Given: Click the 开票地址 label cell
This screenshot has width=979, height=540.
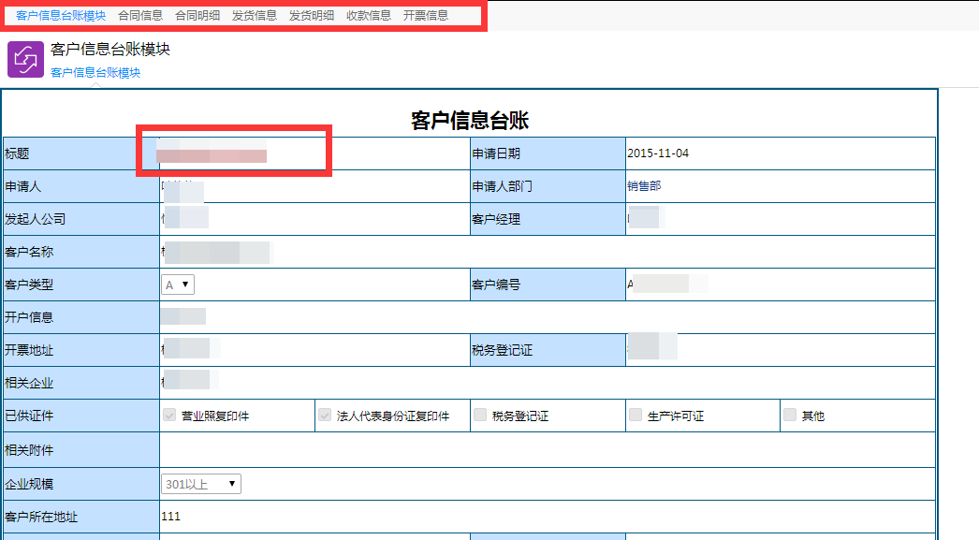Looking at the screenshot, I should [x=81, y=350].
